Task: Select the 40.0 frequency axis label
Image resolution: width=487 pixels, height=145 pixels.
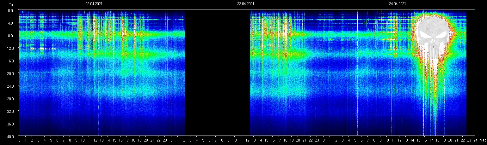Action: pyautogui.click(x=10, y=136)
